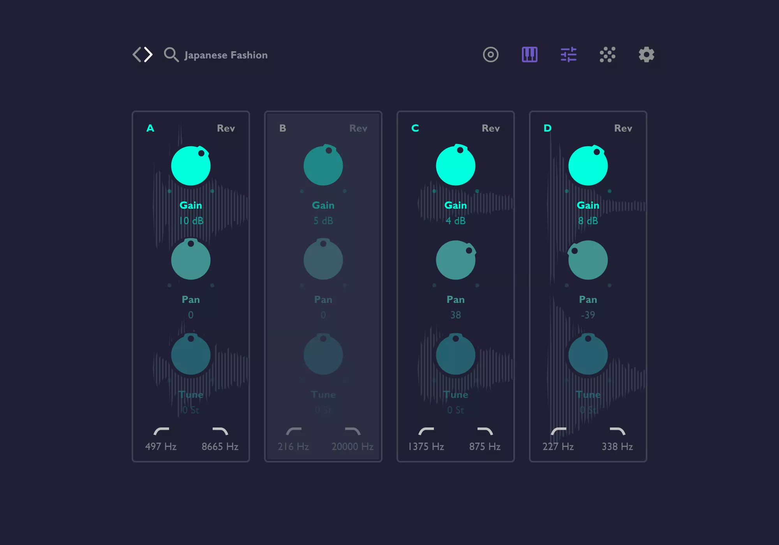
Task: Click layer A's high-pass filter icon
Action: point(161,431)
